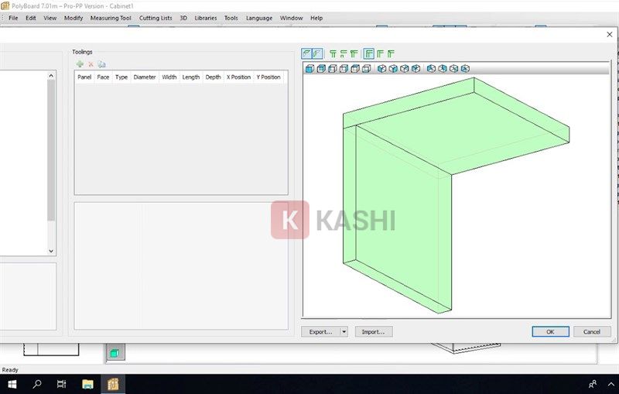Click the left list's vertical scrollbar thumb
The width and height of the screenshot is (619, 394).
[x=51, y=150]
